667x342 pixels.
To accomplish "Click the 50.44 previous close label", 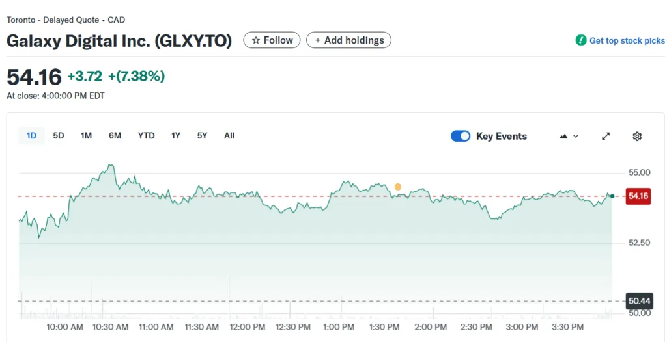I will (638, 301).
